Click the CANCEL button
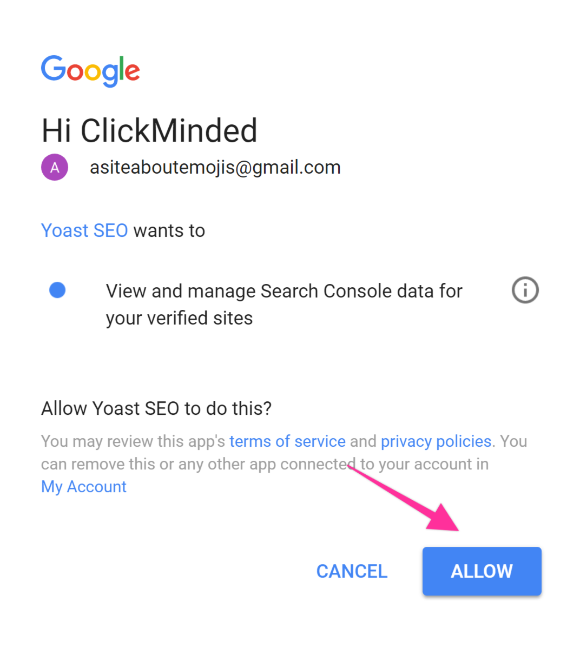Screen dimensions: 580x655 click(352, 571)
